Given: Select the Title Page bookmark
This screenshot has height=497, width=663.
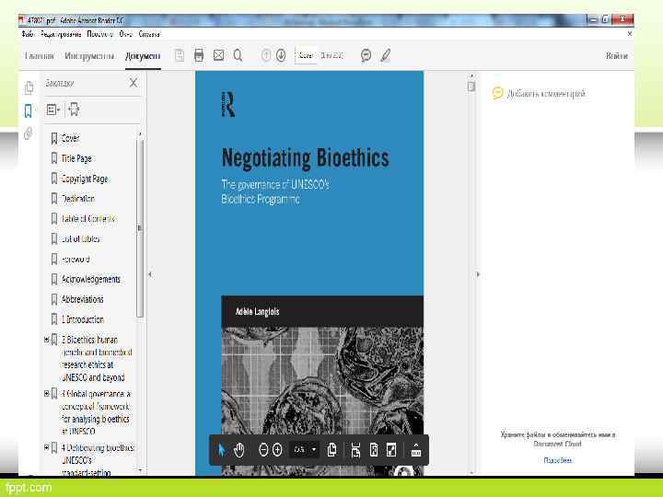Looking at the screenshot, I should point(76,158).
